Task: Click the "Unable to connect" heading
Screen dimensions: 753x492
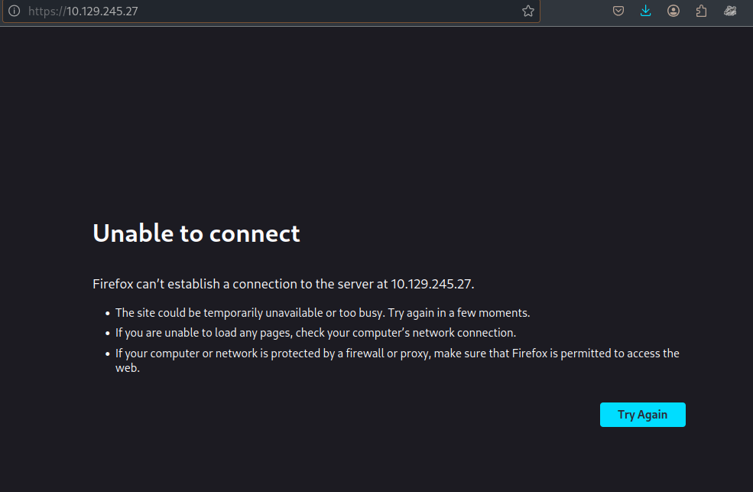Action: (x=196, y=233)
